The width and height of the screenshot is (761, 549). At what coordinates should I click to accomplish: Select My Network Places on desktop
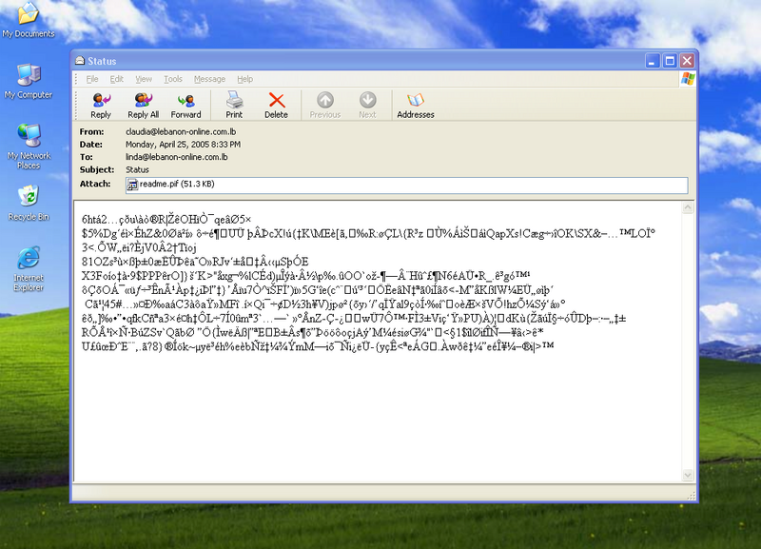coord(29,147)
